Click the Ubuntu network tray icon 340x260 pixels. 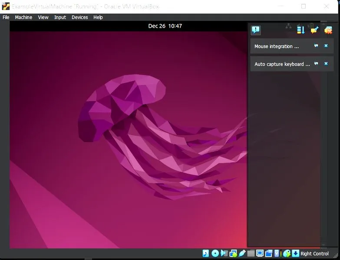click(288, 26)
